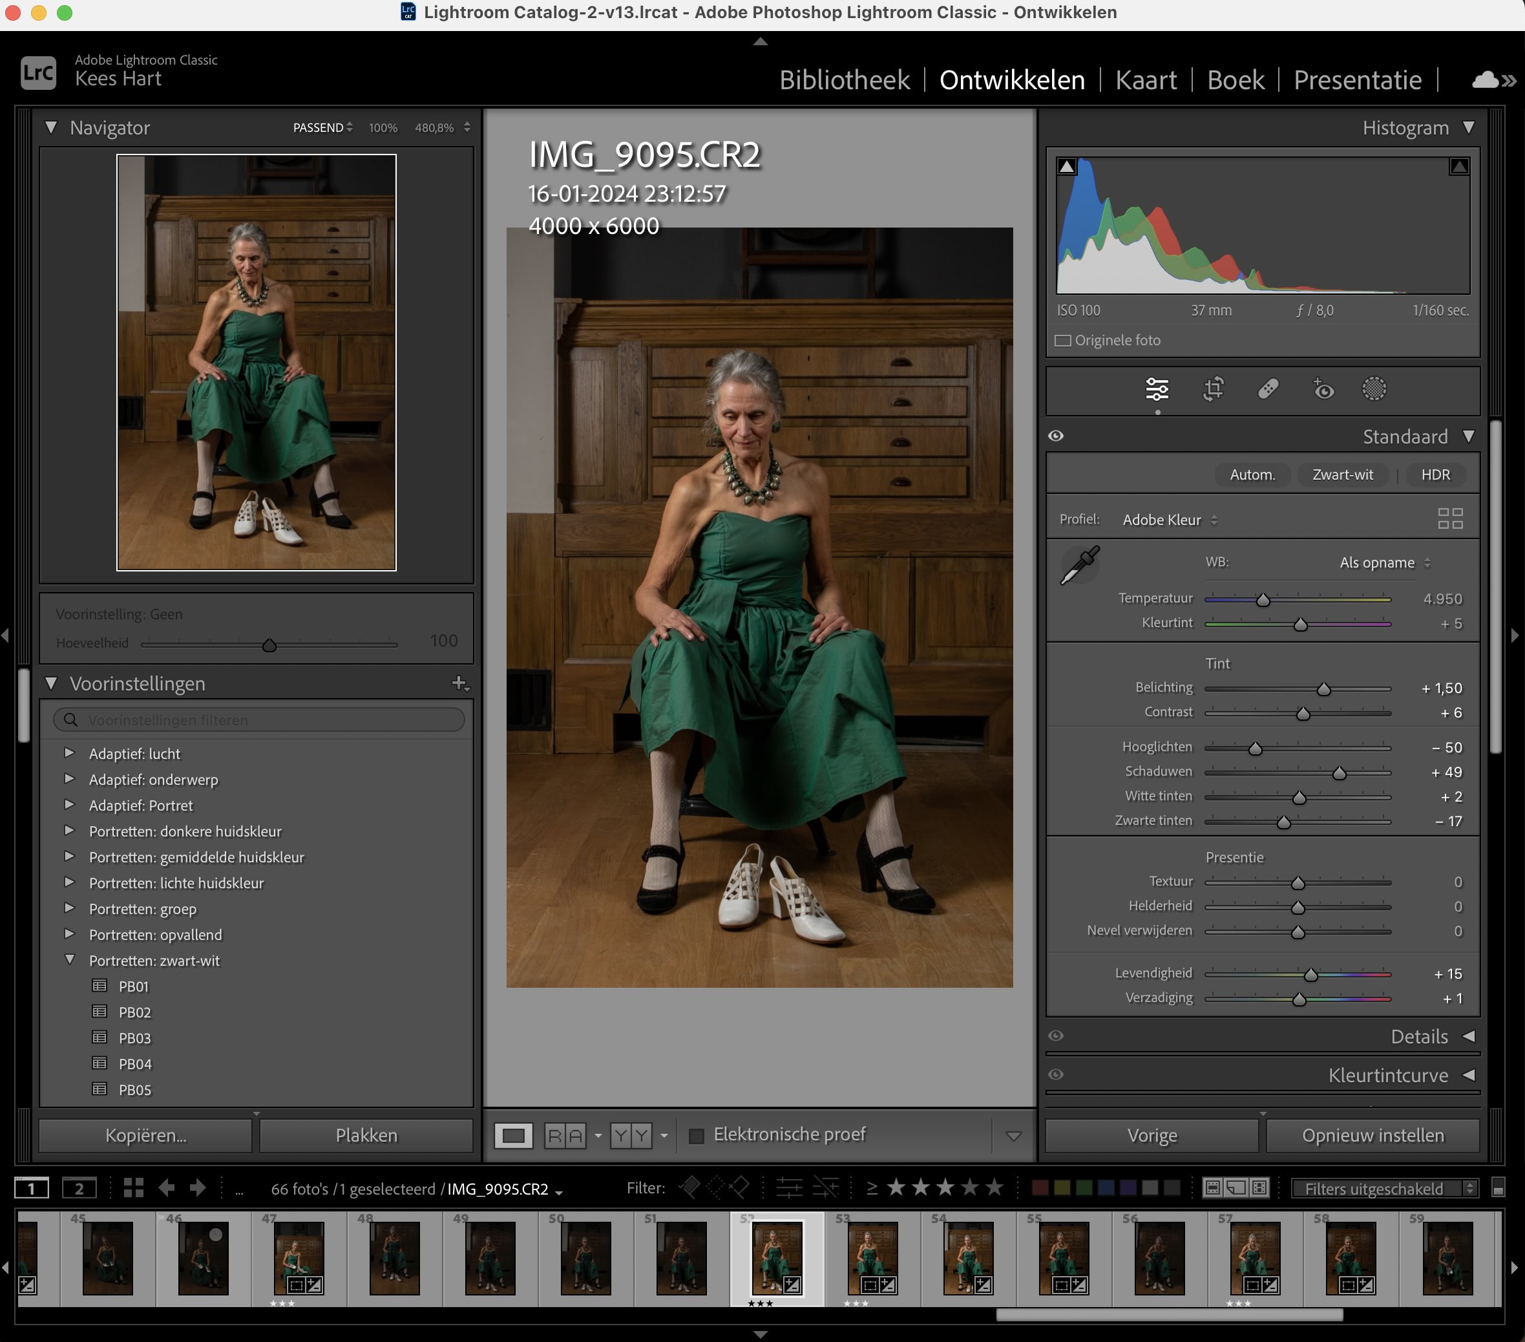1525x1342 pixels.
Task: Click the Belichting slider handle
Action: [1323, 689]
